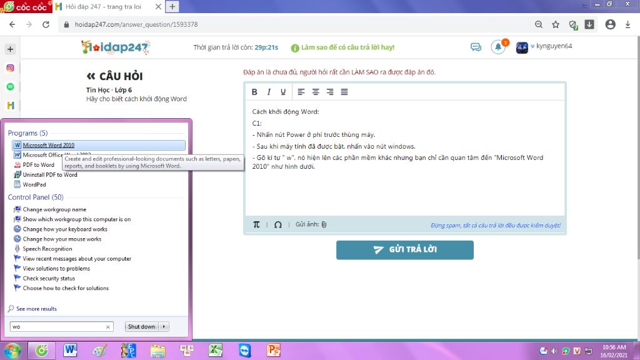Center align the answer text
The width and height of the screenshot is (640, 360).
[316, 92]
